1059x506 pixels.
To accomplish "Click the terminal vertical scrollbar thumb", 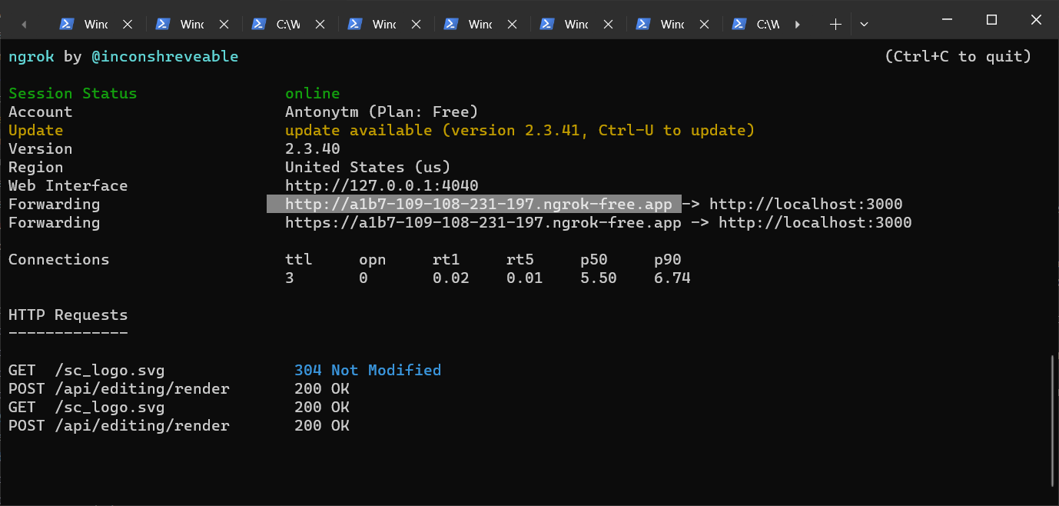I will (1053, 420).
